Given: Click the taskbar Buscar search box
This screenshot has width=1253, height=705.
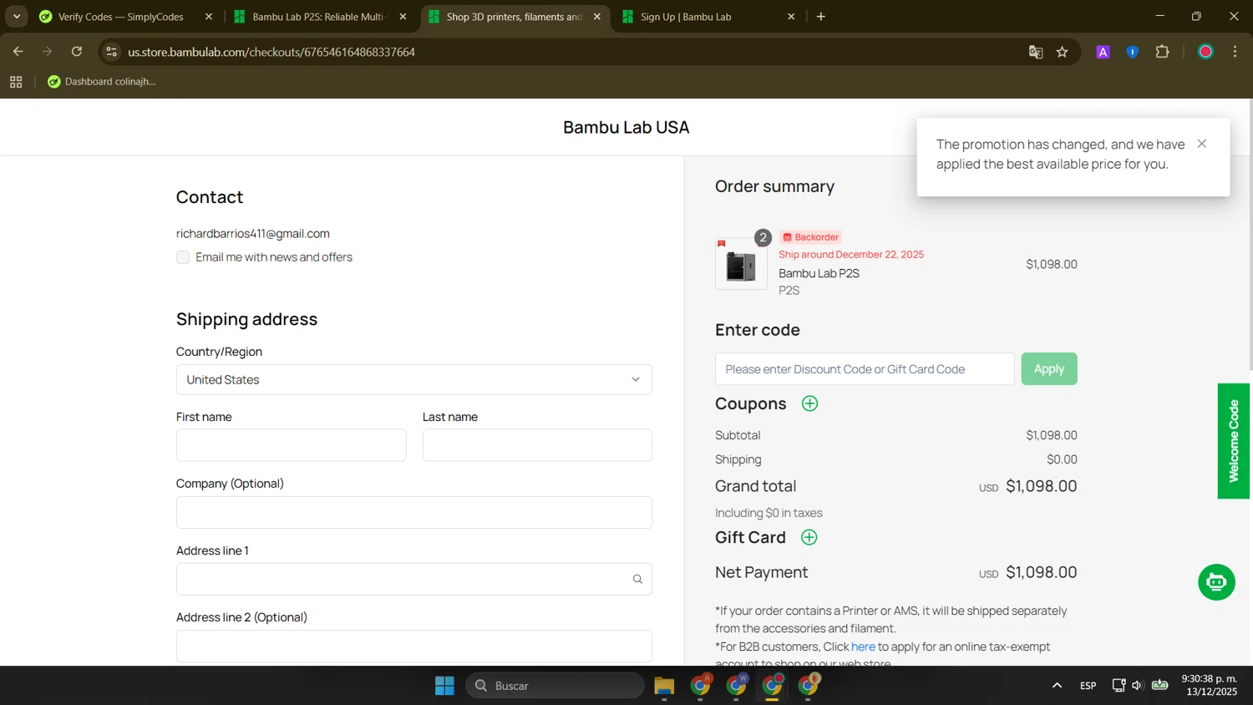Looking at the screenshot, I should [x=555, y=686].
